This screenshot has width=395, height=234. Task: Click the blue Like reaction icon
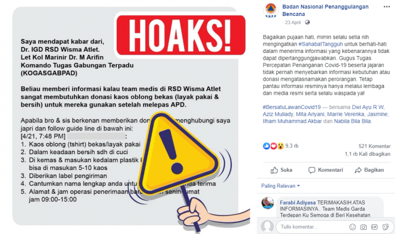point(266,146)
